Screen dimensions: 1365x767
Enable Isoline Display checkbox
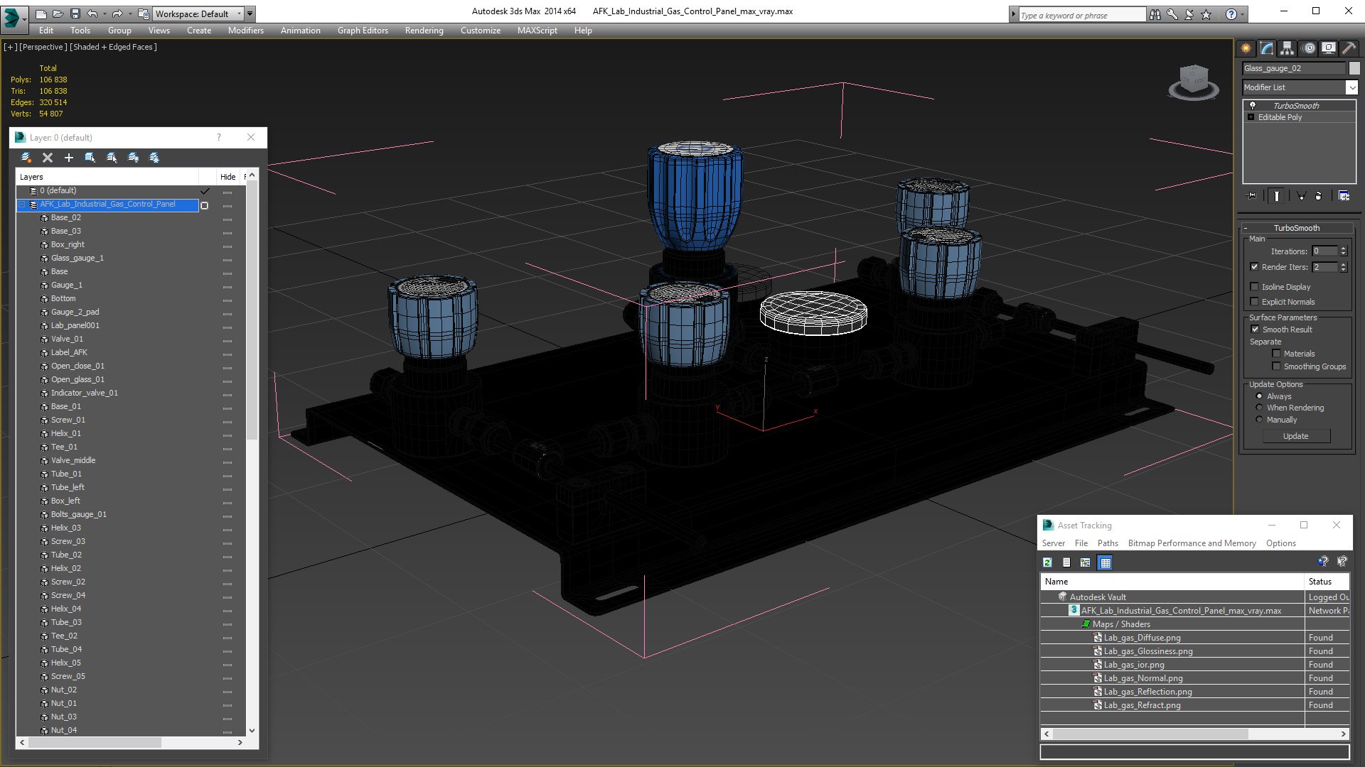tap(1255, 287)
